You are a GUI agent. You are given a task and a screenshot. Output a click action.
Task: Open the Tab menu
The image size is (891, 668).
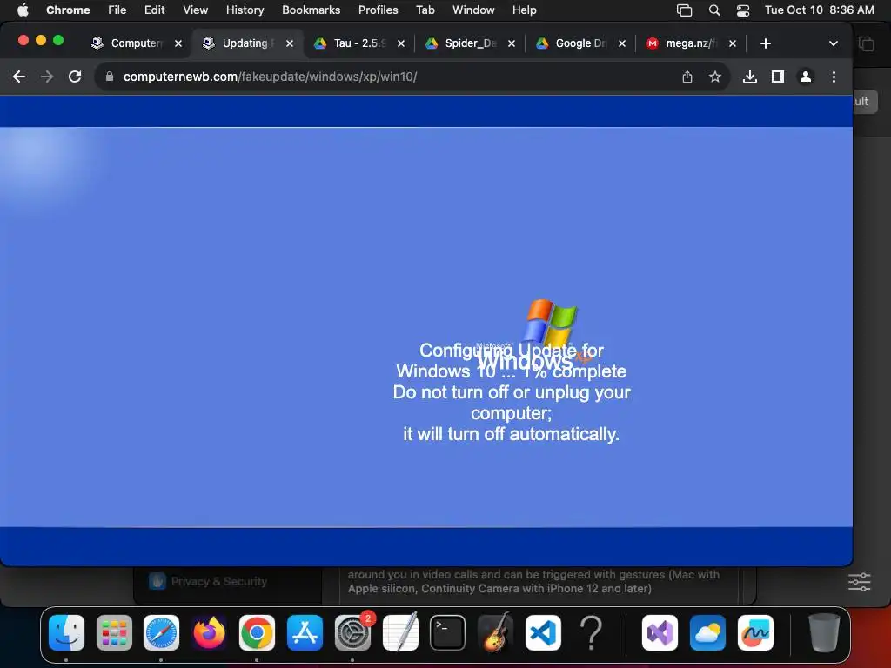pos(425,10)
